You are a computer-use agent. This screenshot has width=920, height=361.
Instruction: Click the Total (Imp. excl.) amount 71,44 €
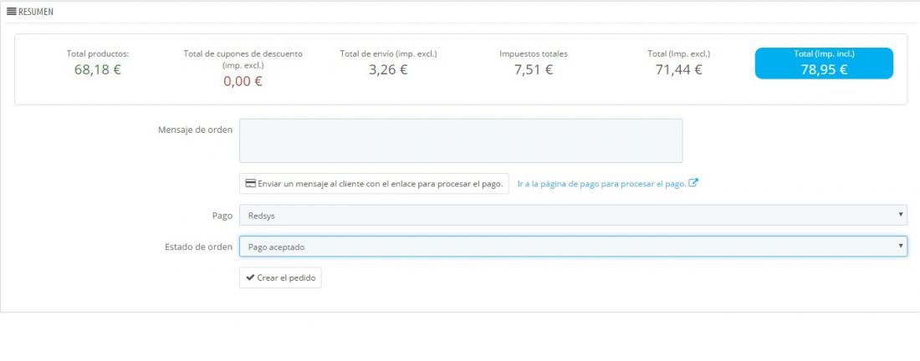pyautogui.click(x=678, y=69)
